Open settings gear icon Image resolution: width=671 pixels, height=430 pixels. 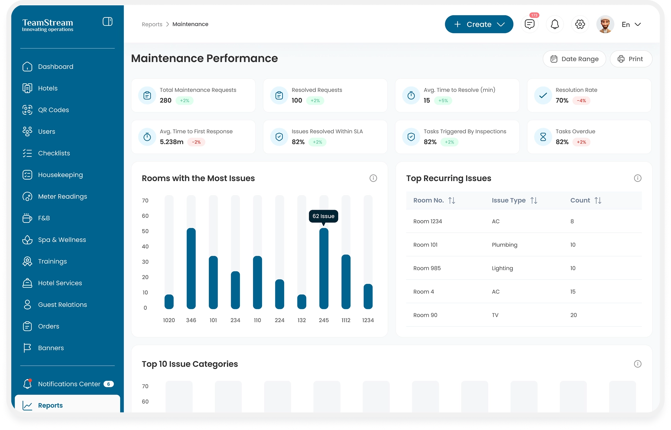[580, 24]
